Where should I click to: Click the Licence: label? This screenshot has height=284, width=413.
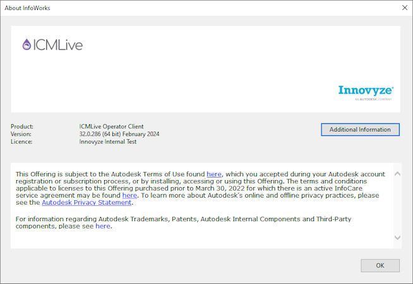tap(21, 142)
